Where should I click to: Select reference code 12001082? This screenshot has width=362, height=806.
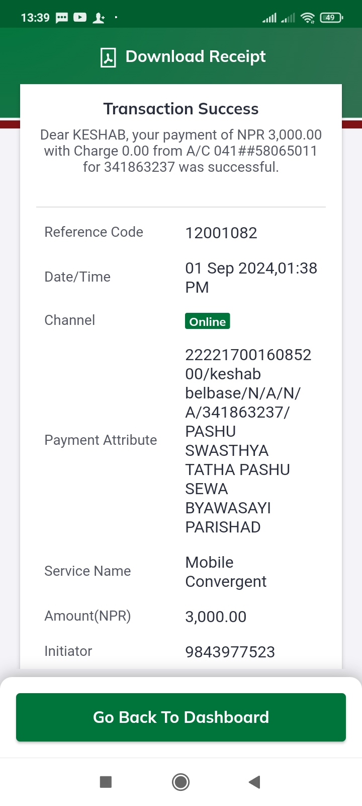click(221, 233)
